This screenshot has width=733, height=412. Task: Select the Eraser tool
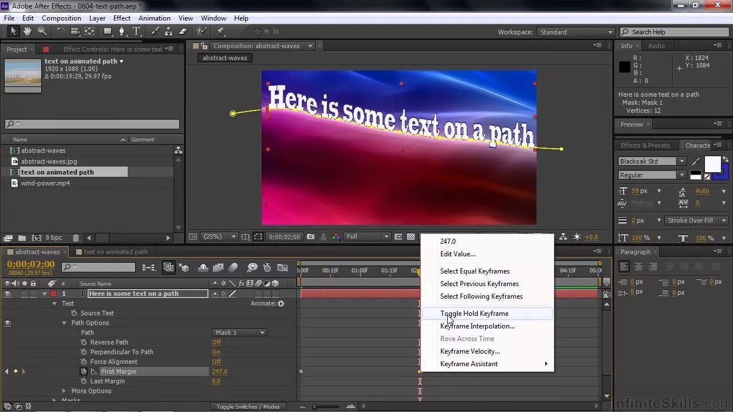[x=183, y=31]
